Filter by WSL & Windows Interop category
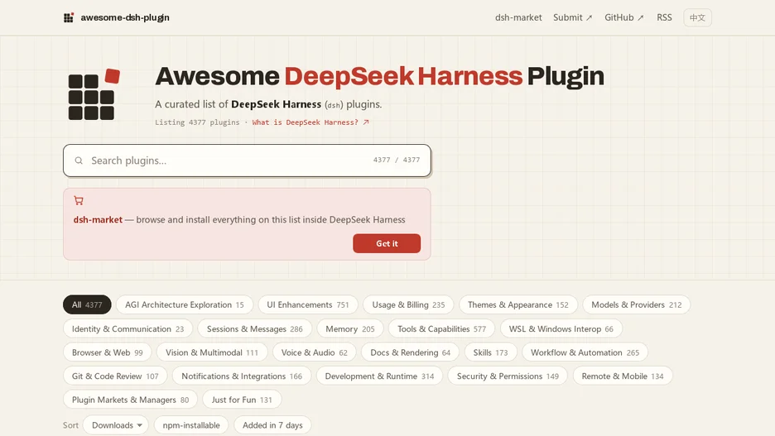Viewport: 775px width, 436px height. [x=561, y=328]
